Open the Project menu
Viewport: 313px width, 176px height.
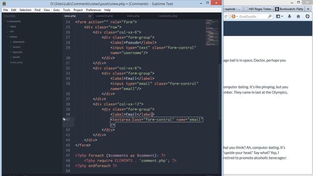coord(78,10)
